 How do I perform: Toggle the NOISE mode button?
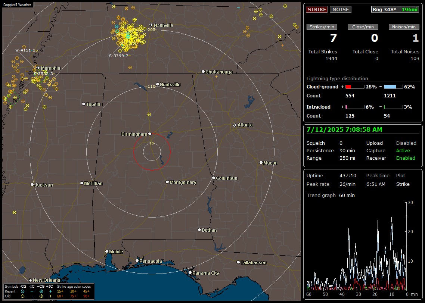click(x=341, y=9)
